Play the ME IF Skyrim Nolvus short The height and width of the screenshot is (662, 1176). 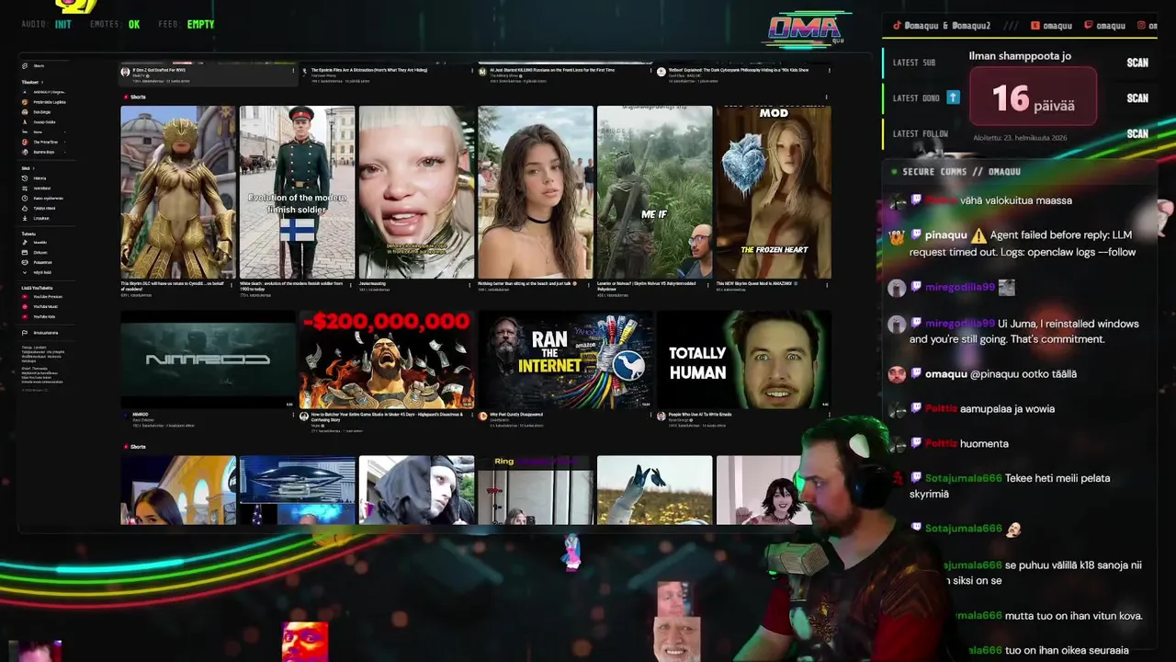(654, 192)
